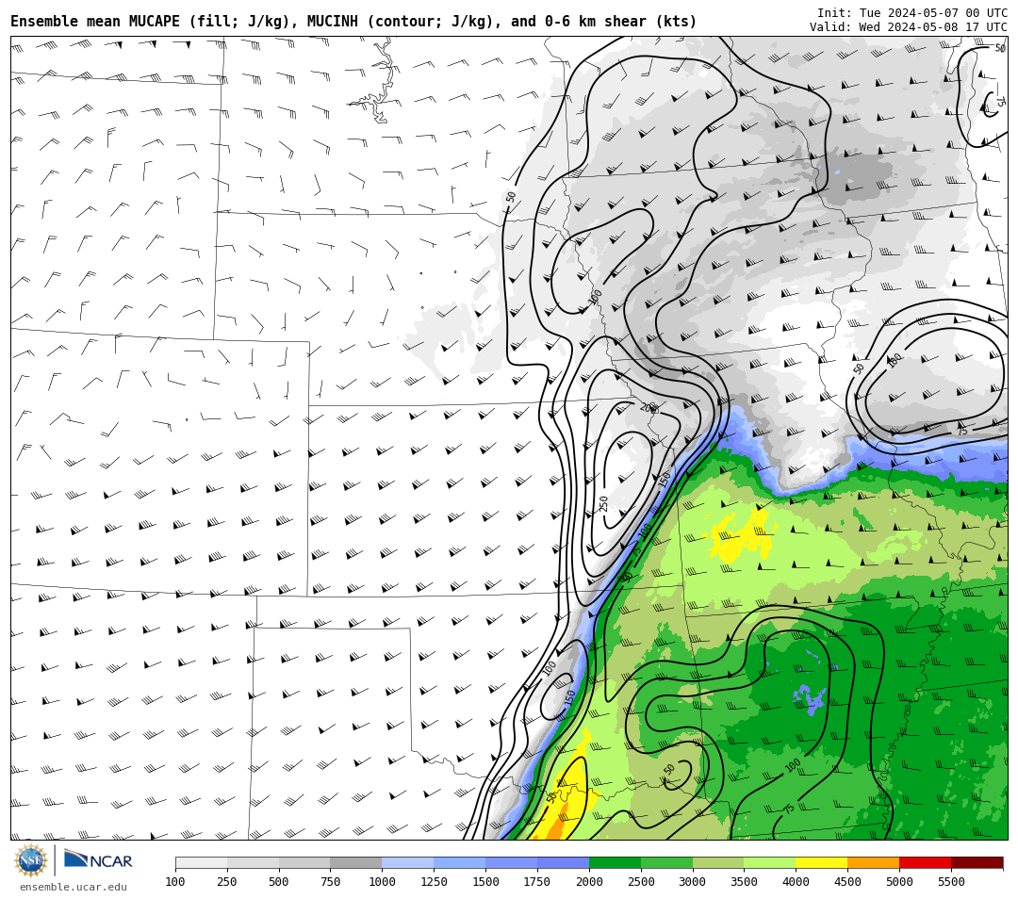Image resolution: width=1018 pixels, height=899 pixels.
Task: Click the NSF logo
Action: pos(31,860)
